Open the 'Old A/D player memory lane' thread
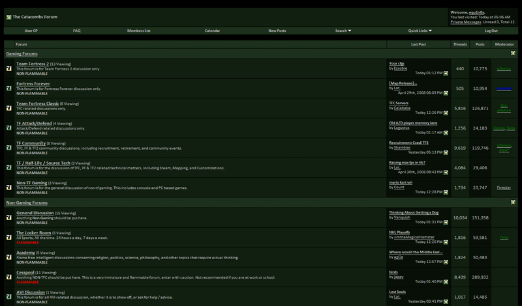This screenshot has width=522, height=306. pyautogui.click(x=413, y=123)
